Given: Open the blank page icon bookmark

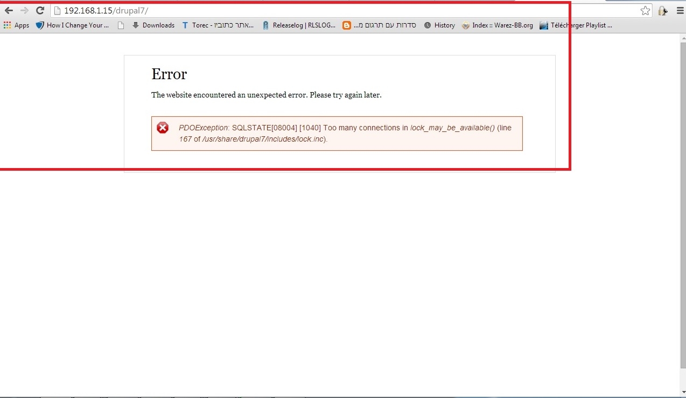Looking at the screenshot, I should (x=121, y=25).
